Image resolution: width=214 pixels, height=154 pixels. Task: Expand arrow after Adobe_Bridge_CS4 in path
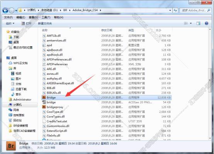coord(100,10)
